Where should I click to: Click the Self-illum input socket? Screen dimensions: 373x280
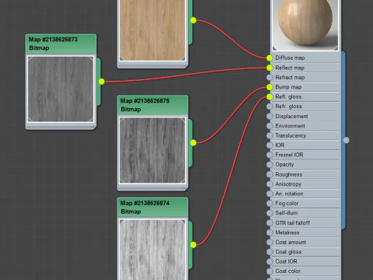click(x=270, y=213)
